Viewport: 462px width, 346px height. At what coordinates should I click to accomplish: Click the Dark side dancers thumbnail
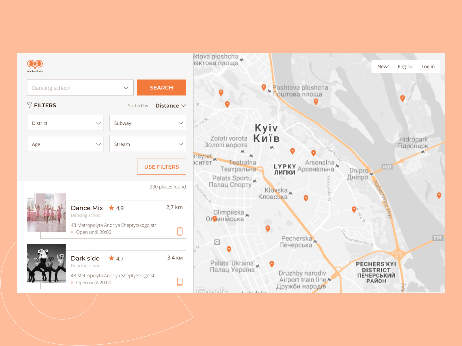(46, 264)
